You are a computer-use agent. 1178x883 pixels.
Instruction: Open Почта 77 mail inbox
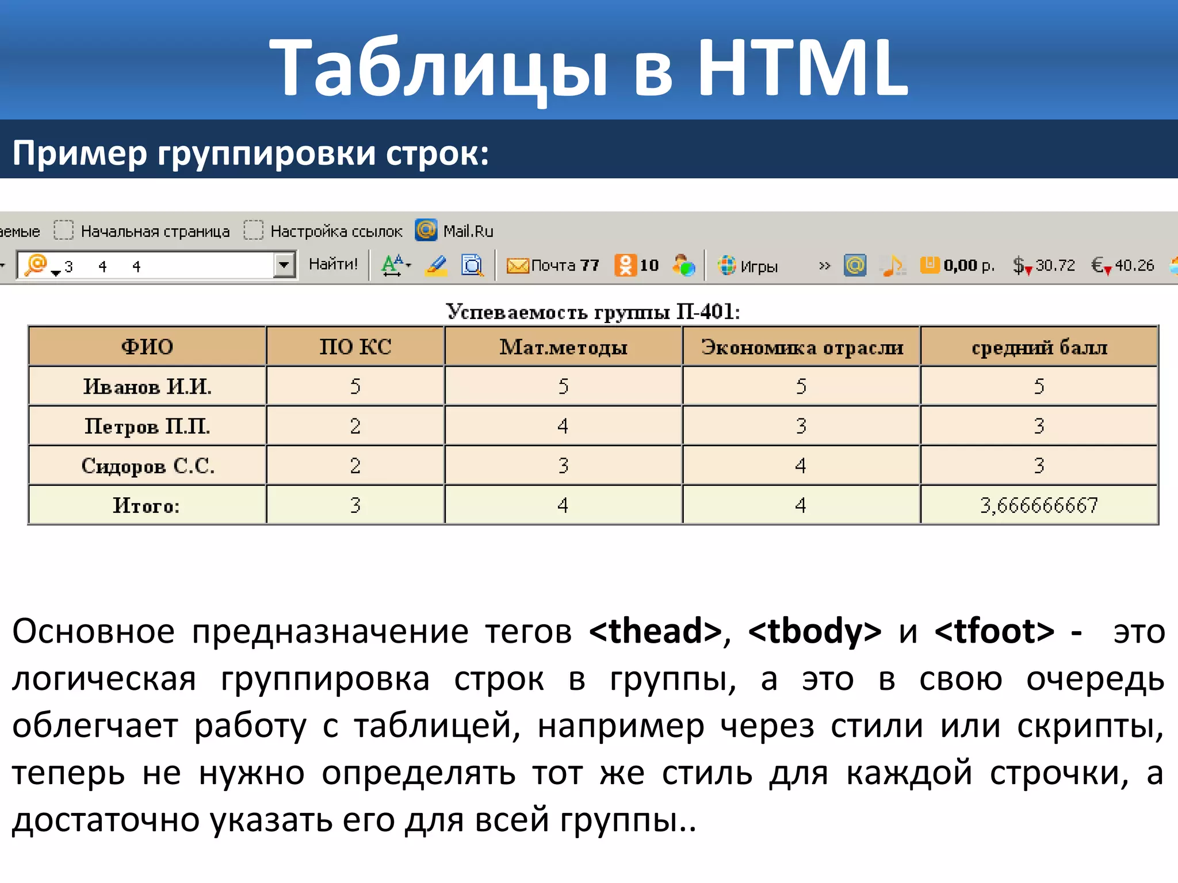(553, 265)
